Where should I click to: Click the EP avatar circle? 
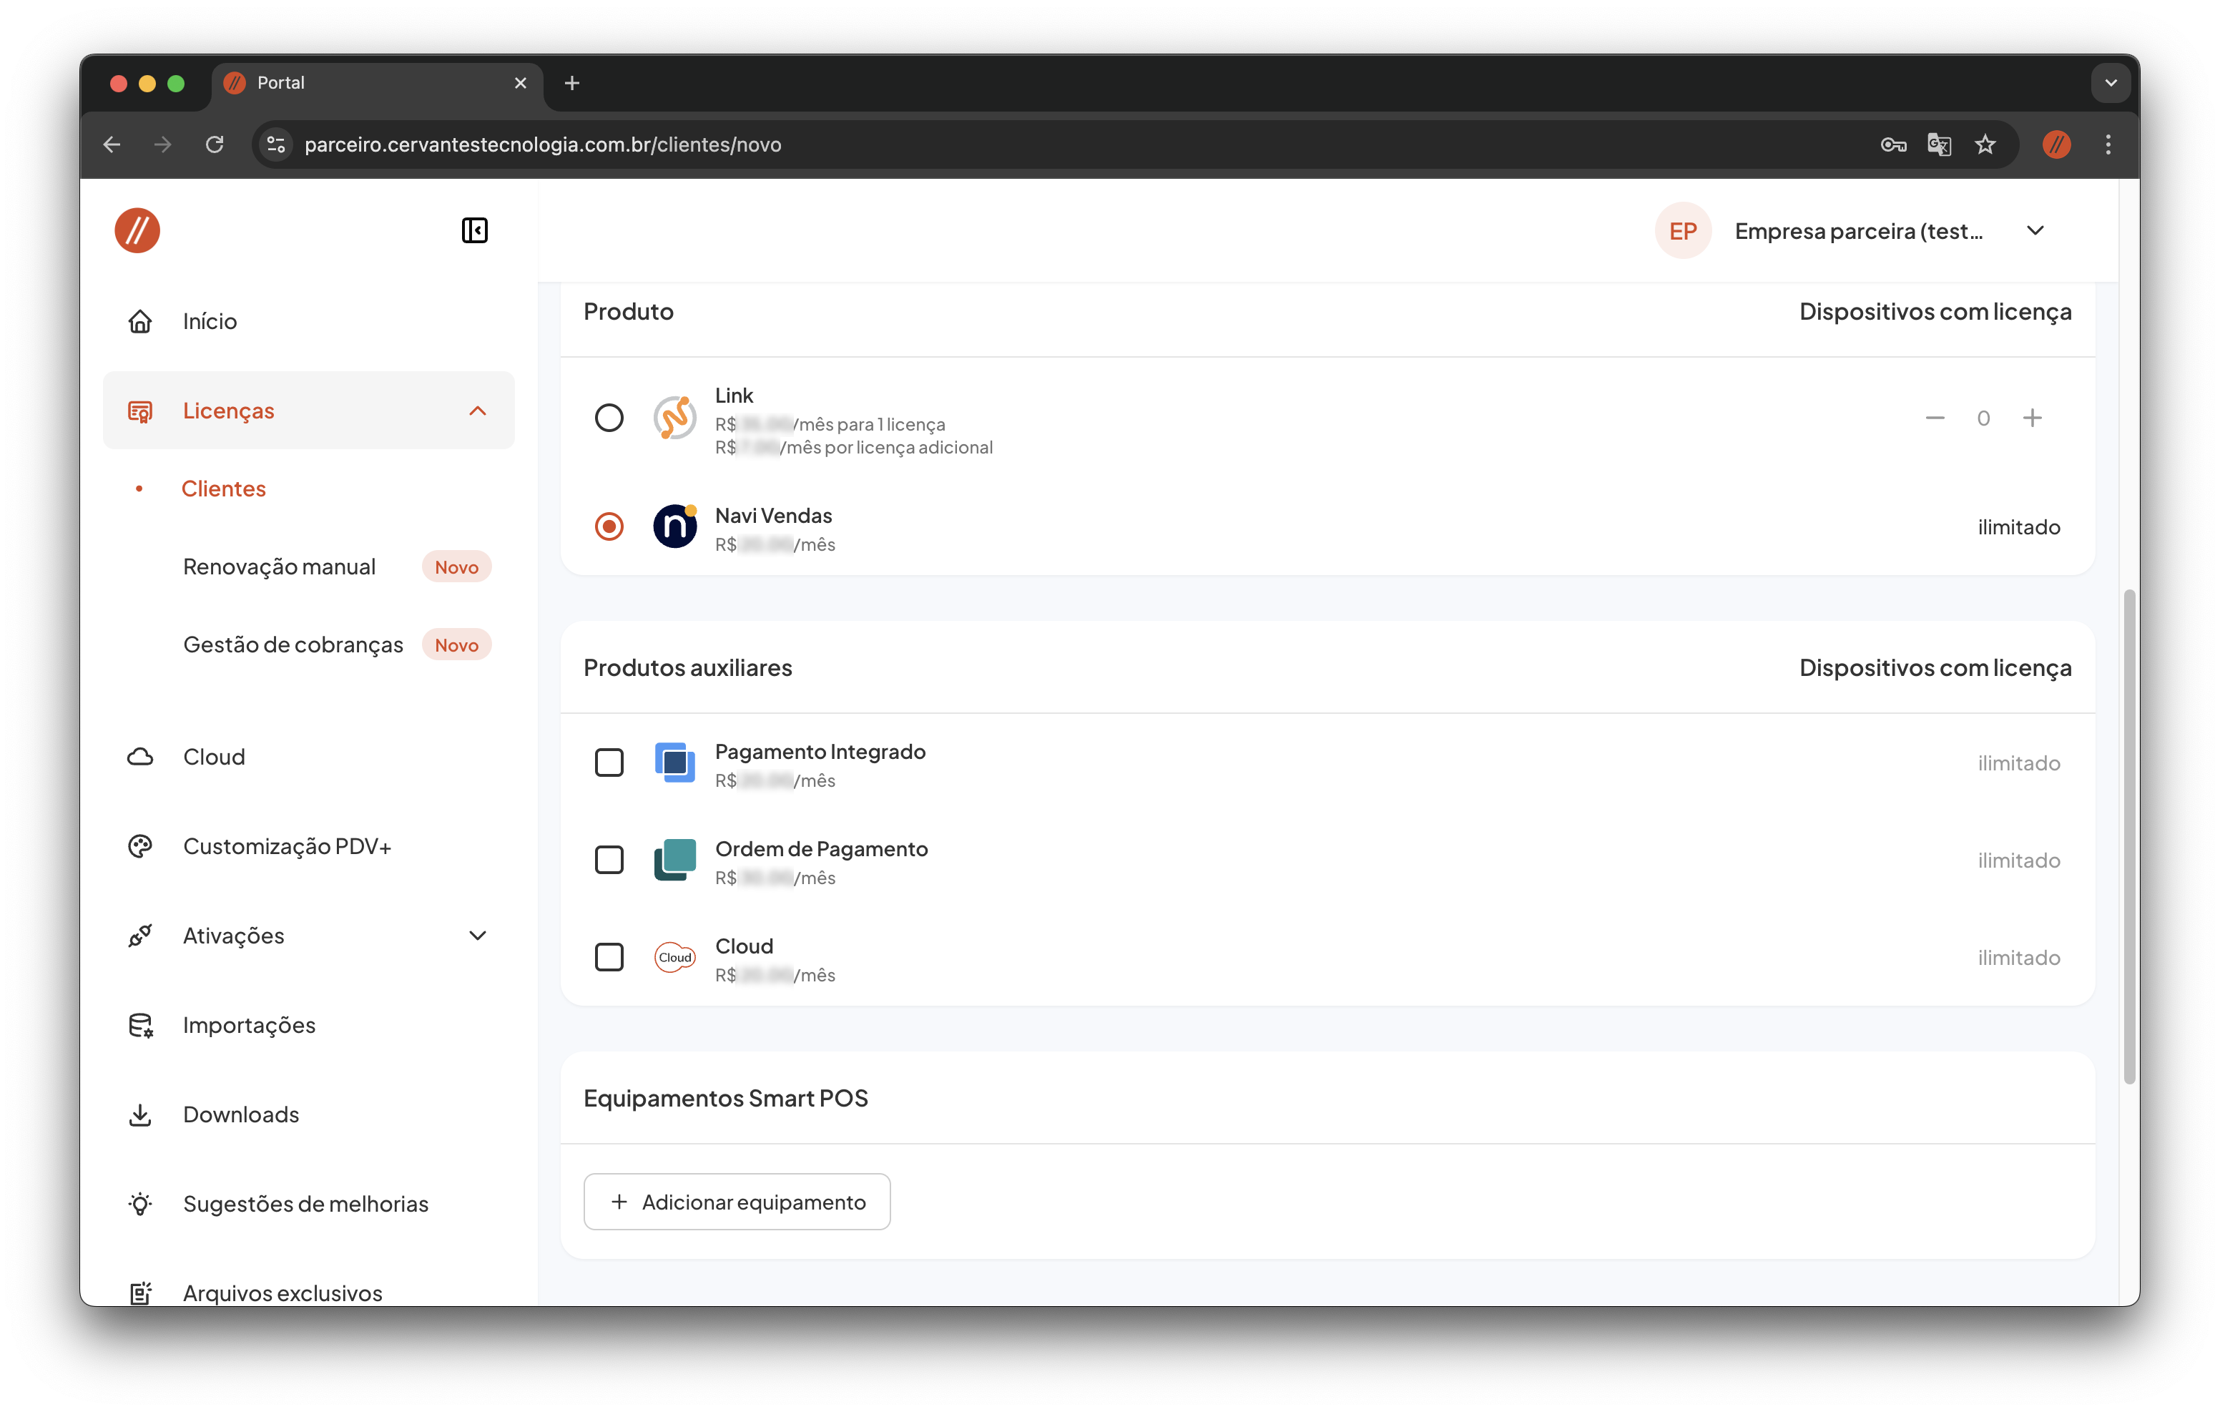1684,230
